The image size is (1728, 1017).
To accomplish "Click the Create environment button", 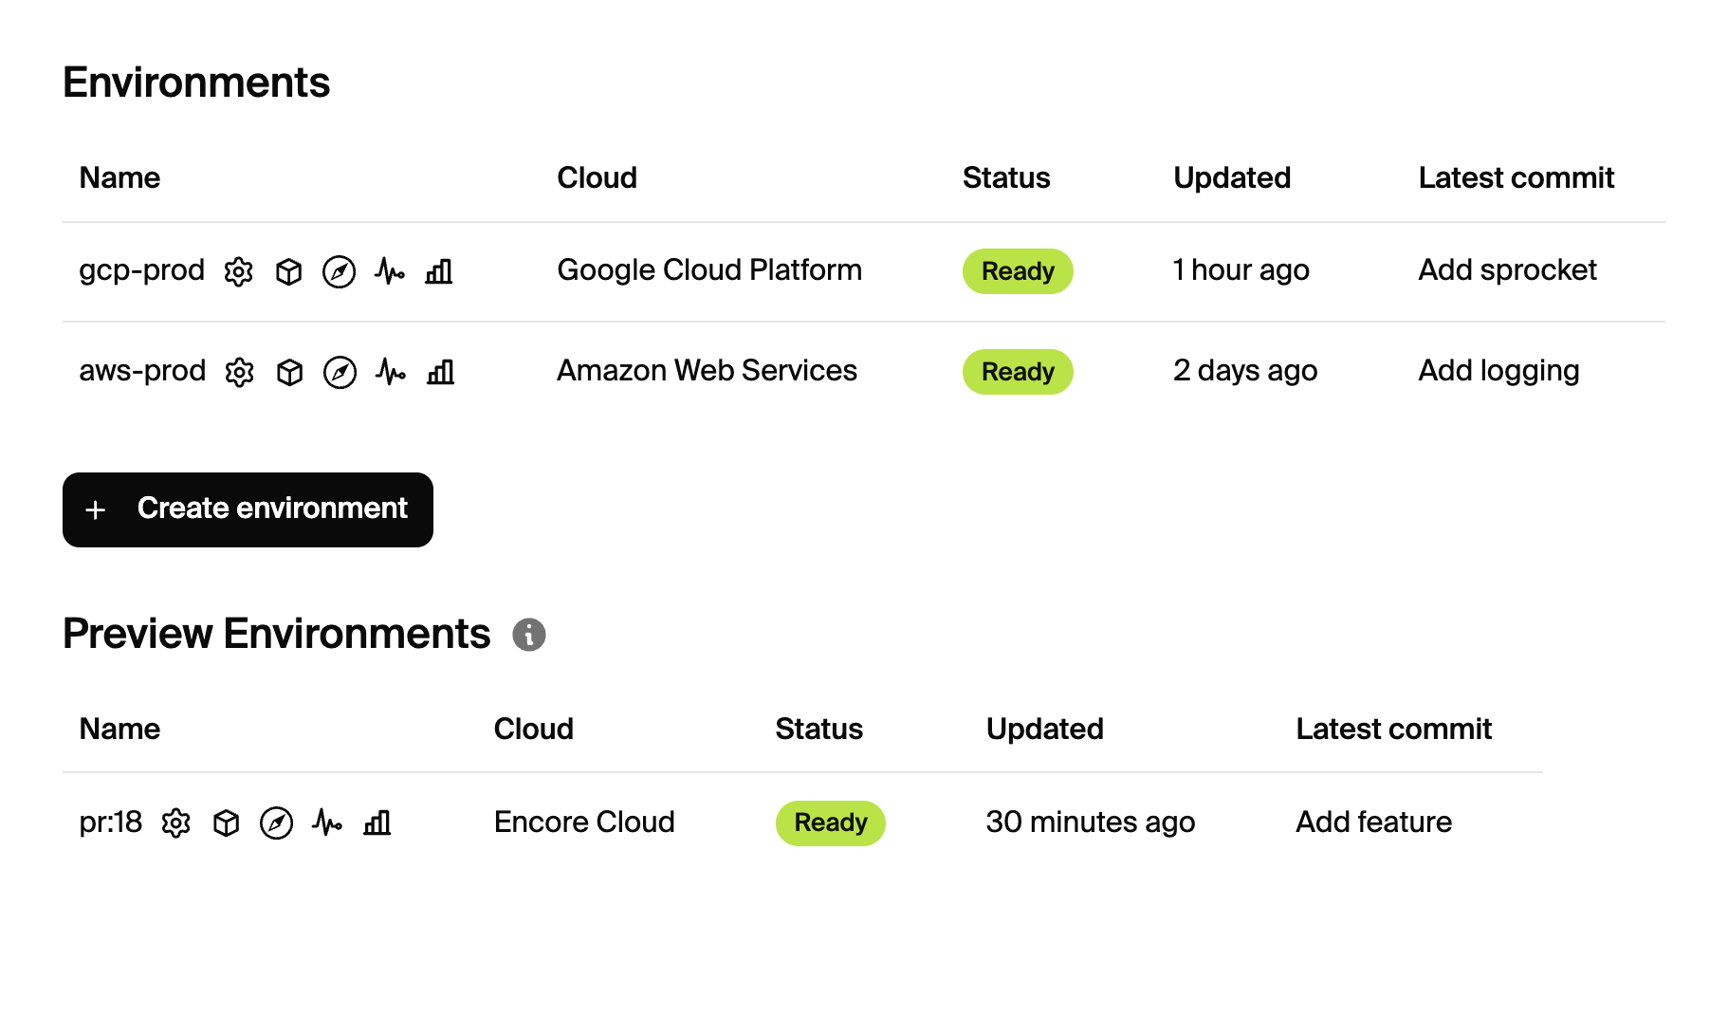I will [x=248, y=509].
